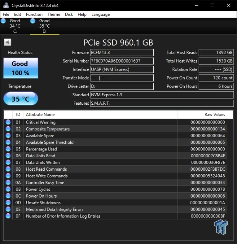Select the Unsafe Shutdowns attribute name

click(43, 203)
